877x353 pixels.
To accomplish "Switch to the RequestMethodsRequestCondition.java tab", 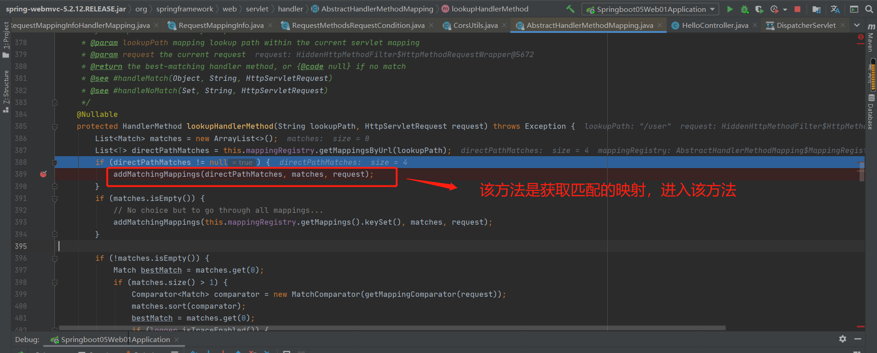I will [x=358, y=26].
